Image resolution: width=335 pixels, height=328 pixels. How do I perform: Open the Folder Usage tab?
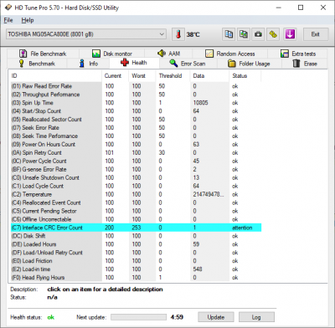click(249, 64)
